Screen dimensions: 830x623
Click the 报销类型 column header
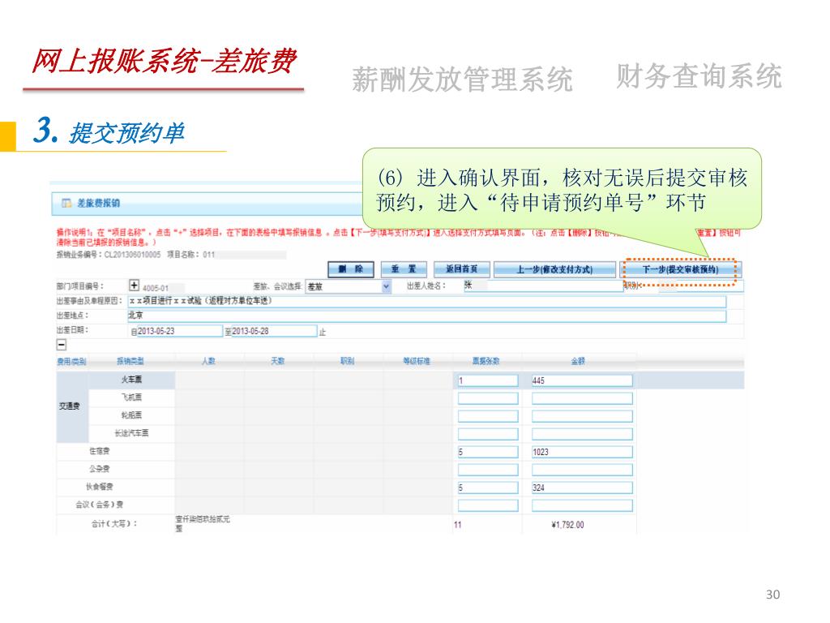click(x=130, y=361)
